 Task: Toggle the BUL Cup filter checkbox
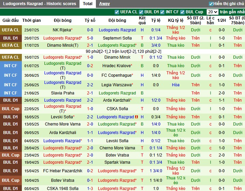(182, 12)
